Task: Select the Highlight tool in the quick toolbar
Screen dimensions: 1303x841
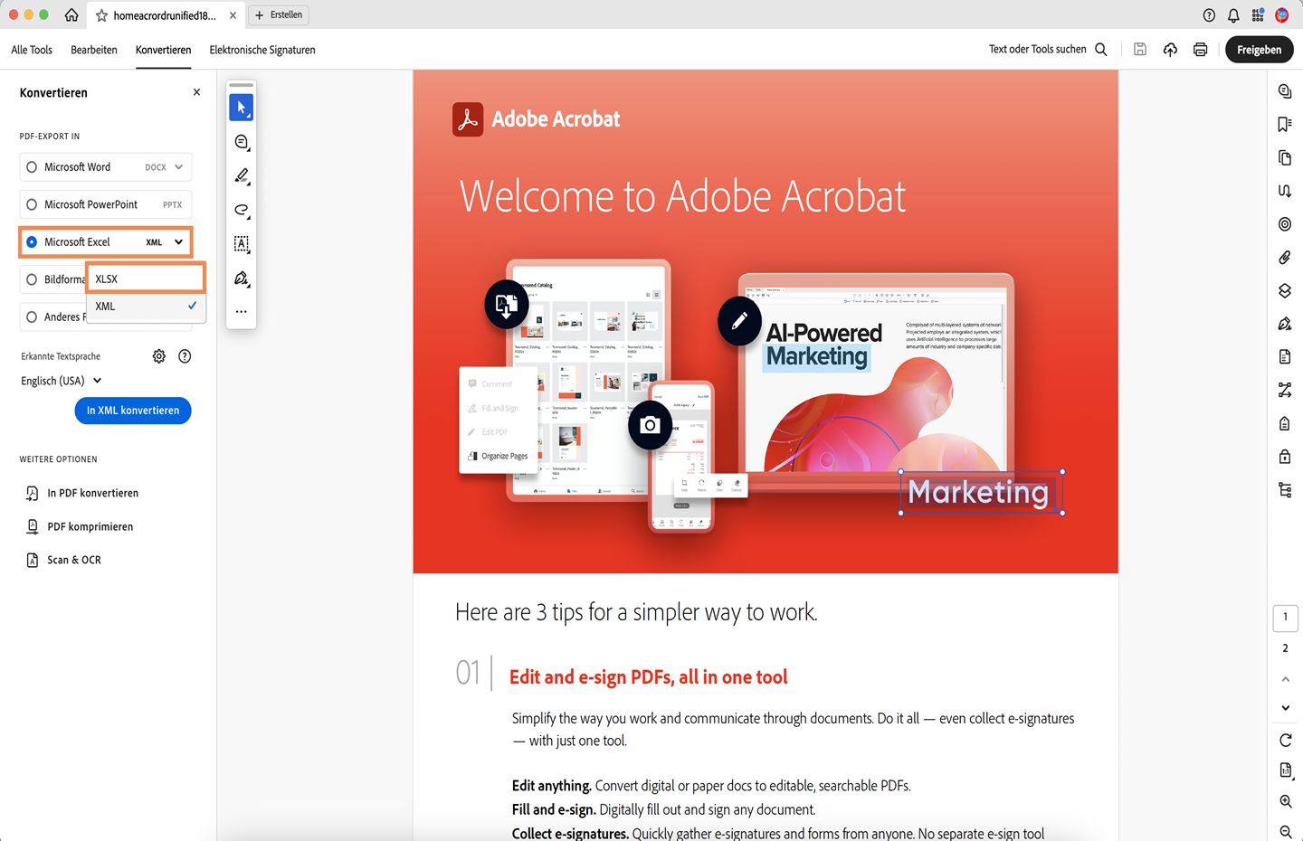Action: click(x=241, y=176)
